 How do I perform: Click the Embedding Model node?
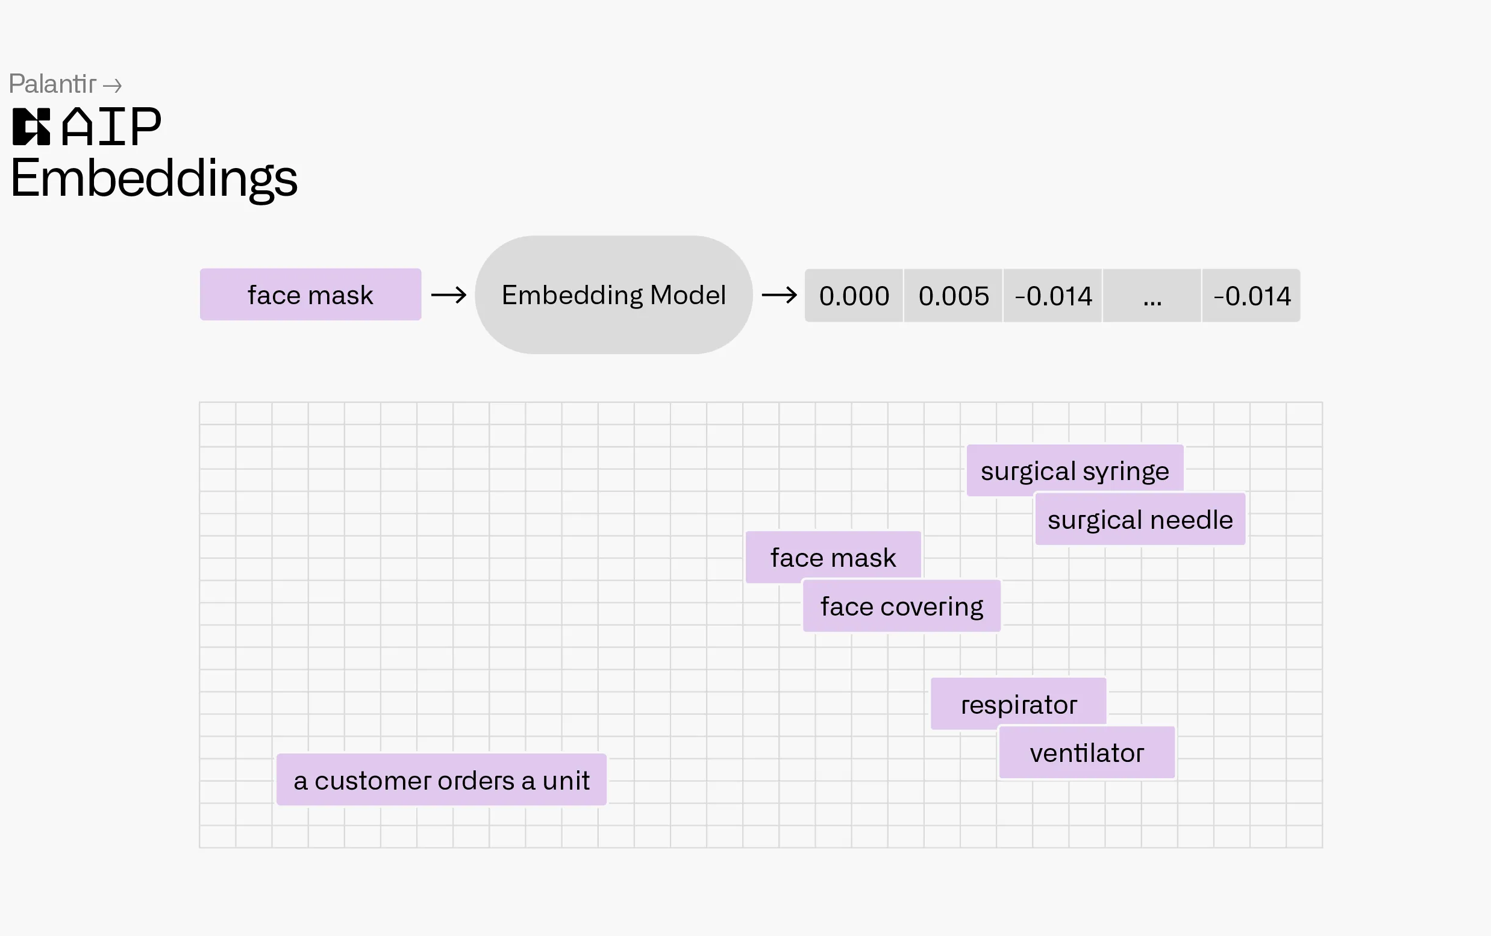click(x=613, y=295)
